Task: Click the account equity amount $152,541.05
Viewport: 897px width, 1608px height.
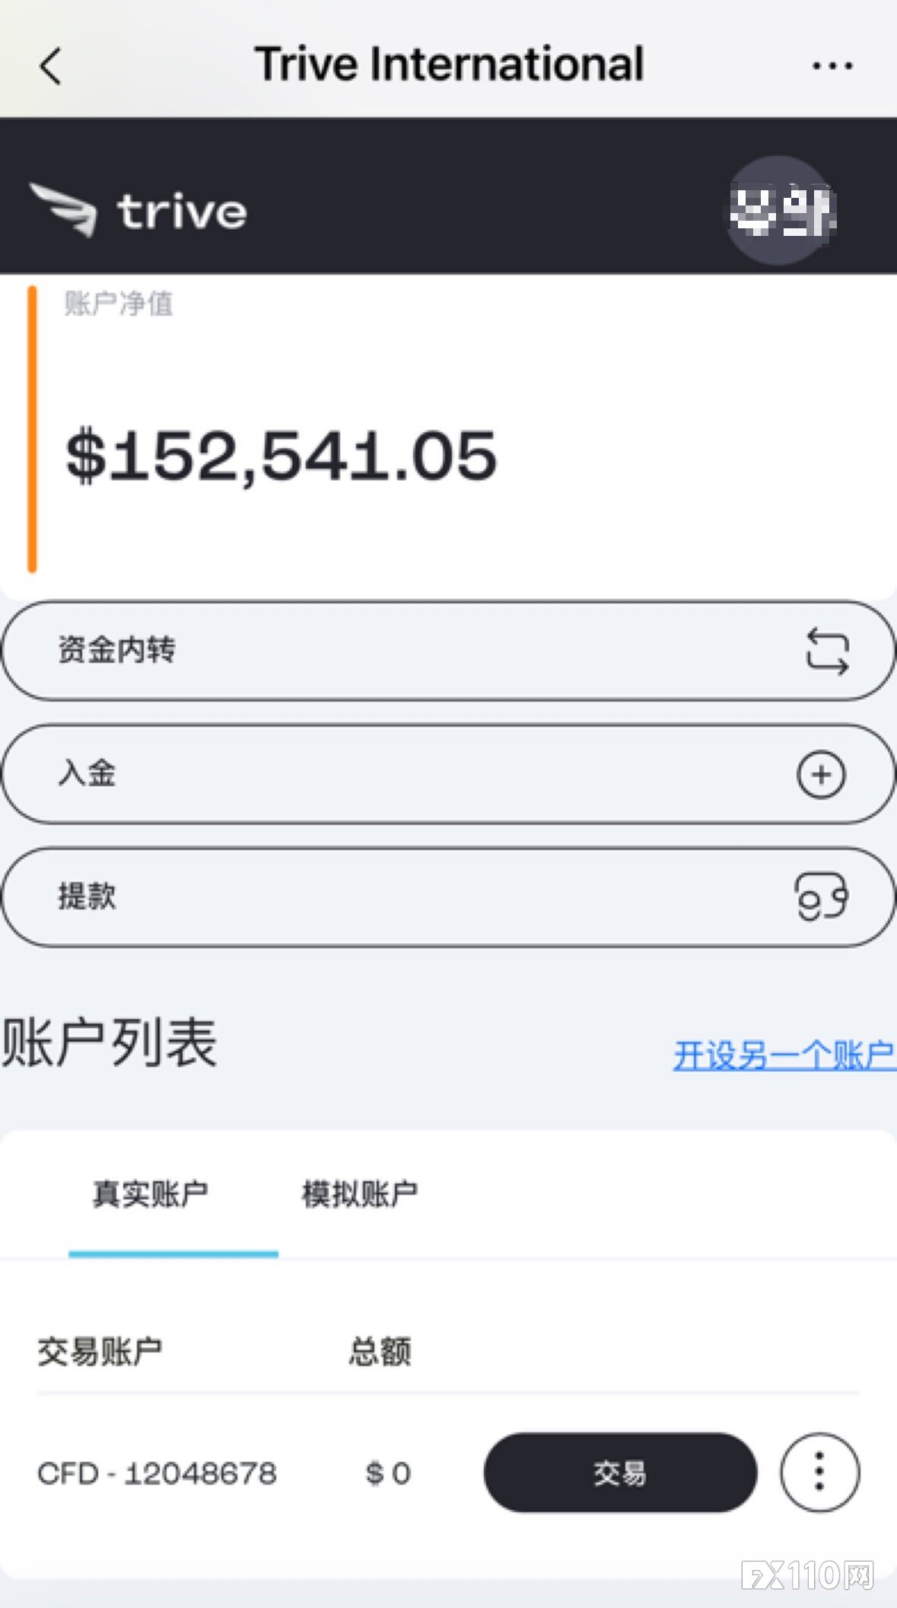Action: click(282, 455)
